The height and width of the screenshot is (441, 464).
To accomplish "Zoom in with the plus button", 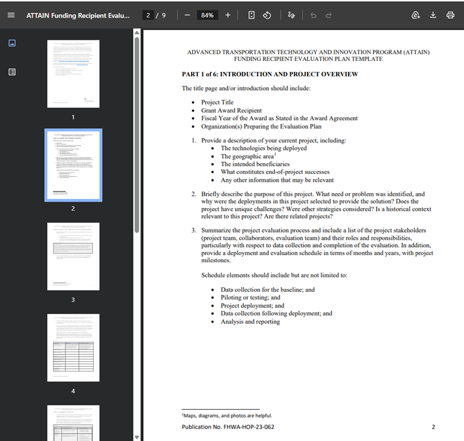I will (228, 15).
